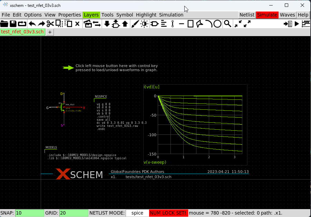The height and width of the screenshot is (217, 311).
Task: Select the circle drawing tool
Action: point(217,24)
